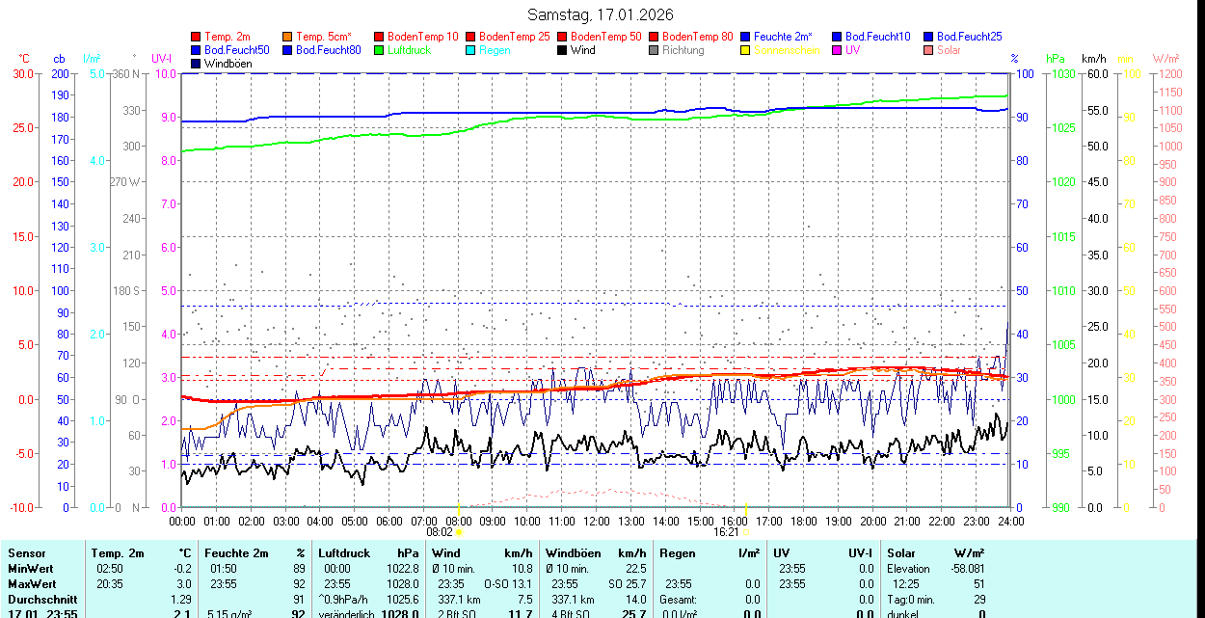This screenshot has height=618, width=1205.
Task: Click the 12:00 time axis label
Action: tap(596, 521)
